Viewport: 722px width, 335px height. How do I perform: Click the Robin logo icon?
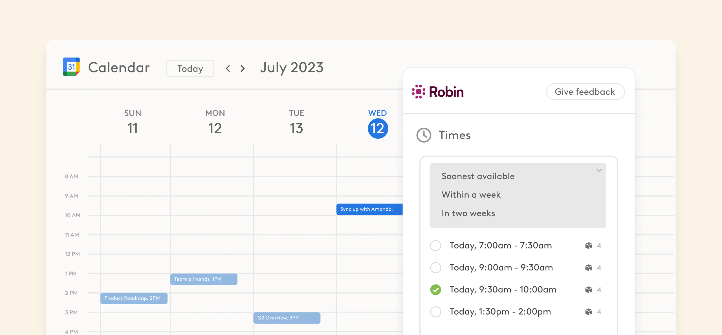pyautogui.click(x=419, y=92)
